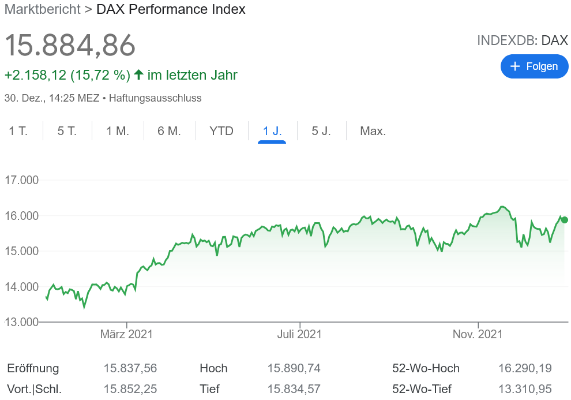Click the INDEXDB: DAX ticker label
Viewport: 571px width, 400px height.
pos(522,40)
